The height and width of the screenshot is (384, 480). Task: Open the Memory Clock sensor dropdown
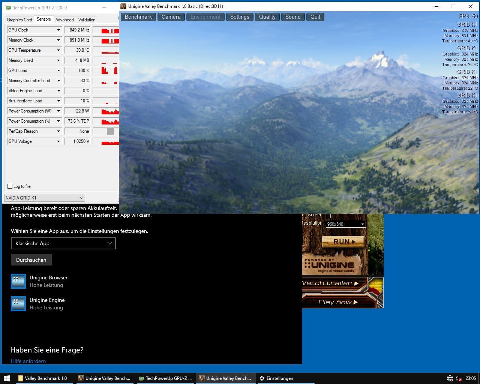(x=58, y=40)
